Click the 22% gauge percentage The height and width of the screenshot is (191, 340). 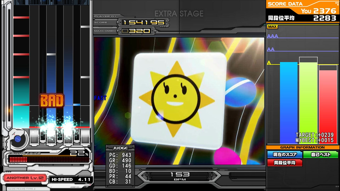click(79, 154)
